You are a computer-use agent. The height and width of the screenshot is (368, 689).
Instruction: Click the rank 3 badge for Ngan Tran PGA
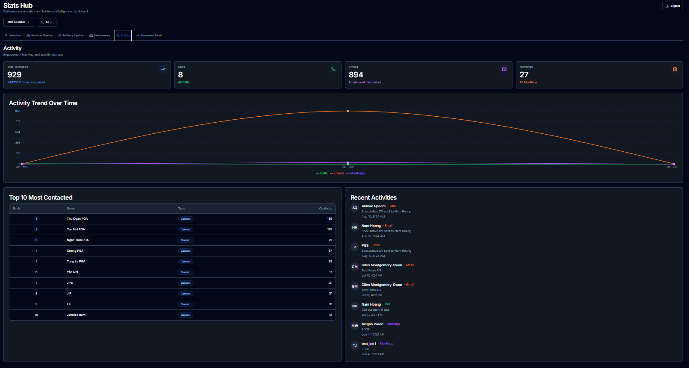click(x=36, y=240)
